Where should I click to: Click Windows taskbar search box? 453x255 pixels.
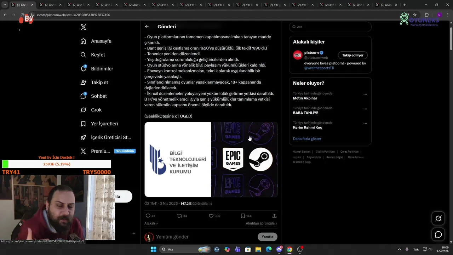click(186, 249)
